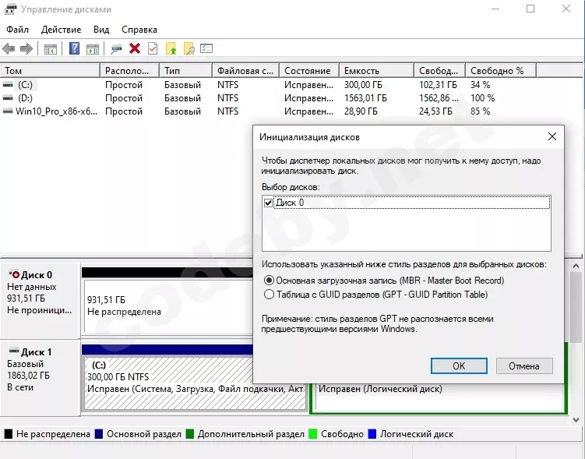Click the 100 % free percentage cell
The width and height of the screenshot is (585, 459).
482,98
